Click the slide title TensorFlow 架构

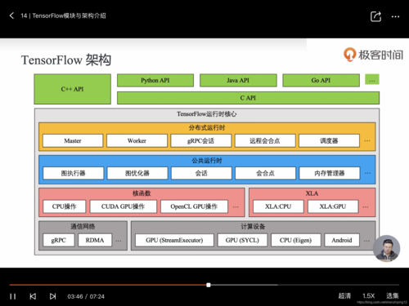pos(66,60)
